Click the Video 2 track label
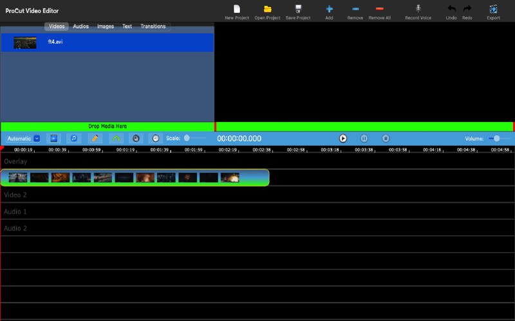This screenshot has height=321, width=515. click(15, 195)
